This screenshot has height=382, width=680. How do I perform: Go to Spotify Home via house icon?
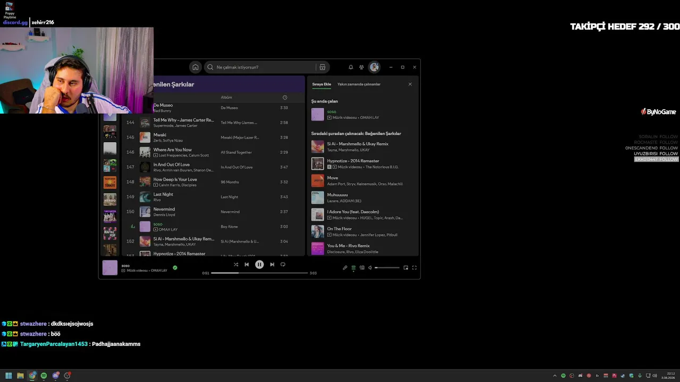pyautogui.click(x=195, y=67)
